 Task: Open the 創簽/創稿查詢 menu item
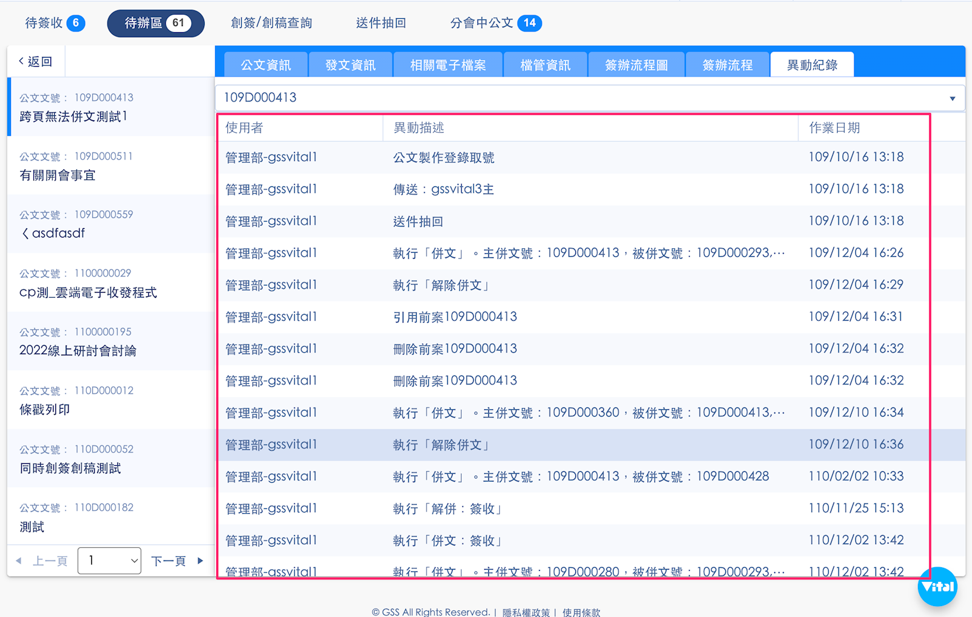tap(272, 23)
